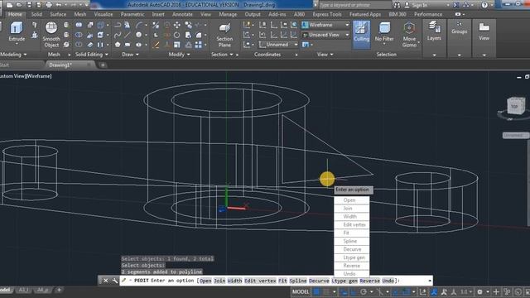Expand command line history arrow
This screenshot has height=298, width=530.
pos(430,281)
